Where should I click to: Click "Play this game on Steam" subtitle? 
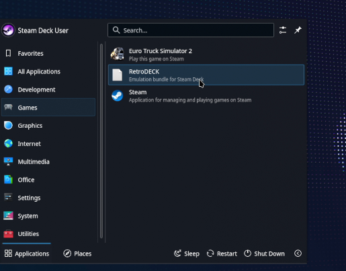point(157,59)
